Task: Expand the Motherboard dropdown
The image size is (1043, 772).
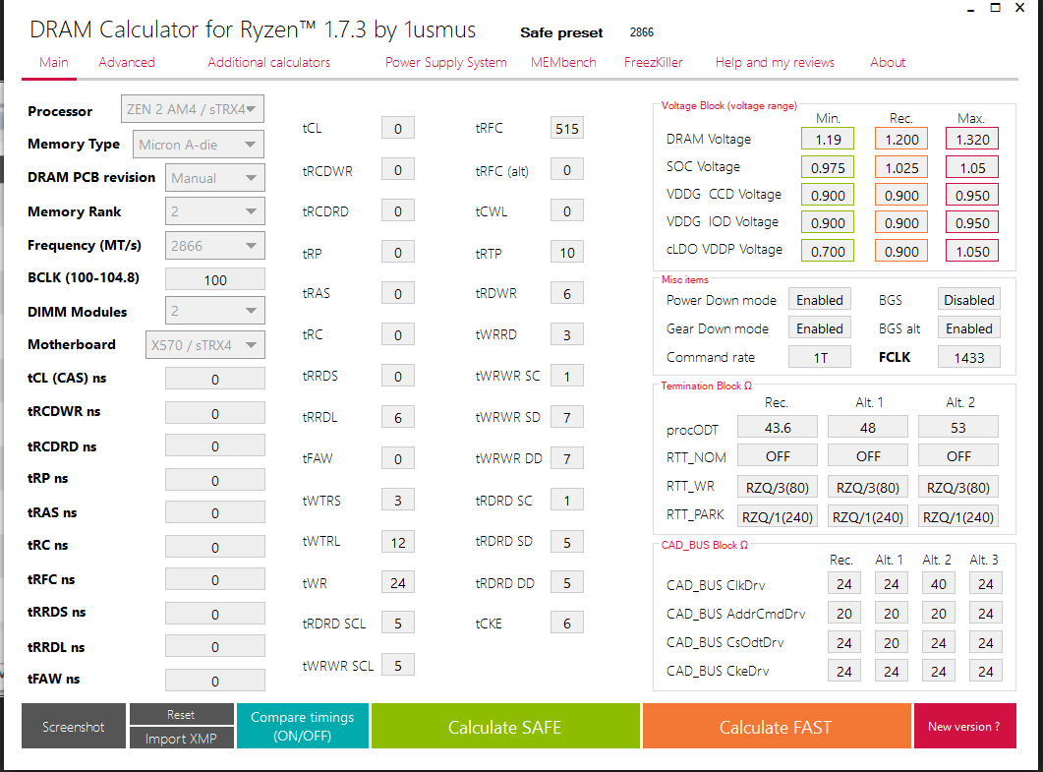Action: 204,345
